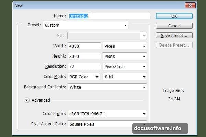Open the 8 bit depth dropdown
This screenshot has height=137, width=206.
(125, 77)
